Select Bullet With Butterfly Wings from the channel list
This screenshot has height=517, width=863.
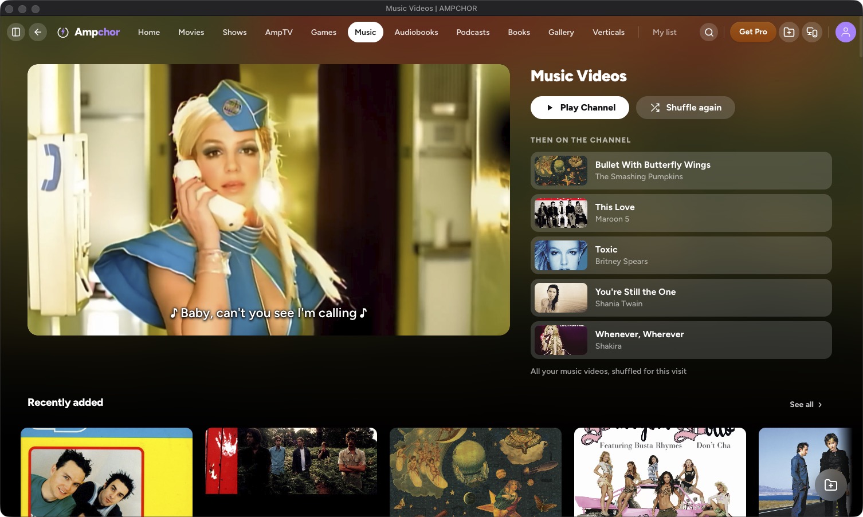(681, 171)
